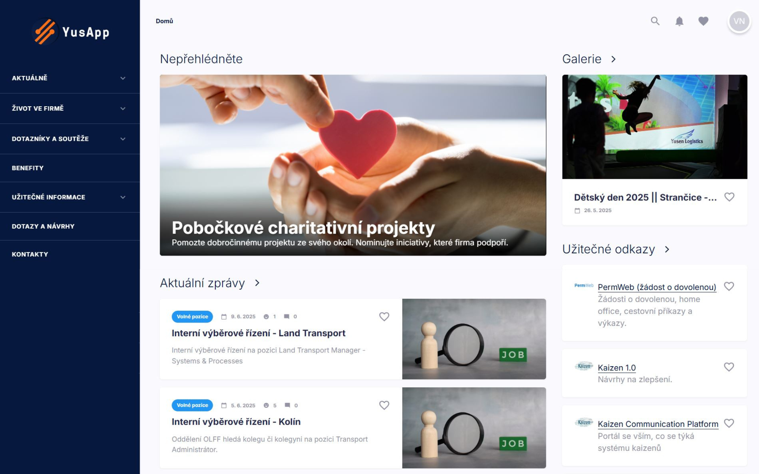Open the Kaizen Communication Platform link
Viewport: 759px width, 474px height.
coord(658,424)
